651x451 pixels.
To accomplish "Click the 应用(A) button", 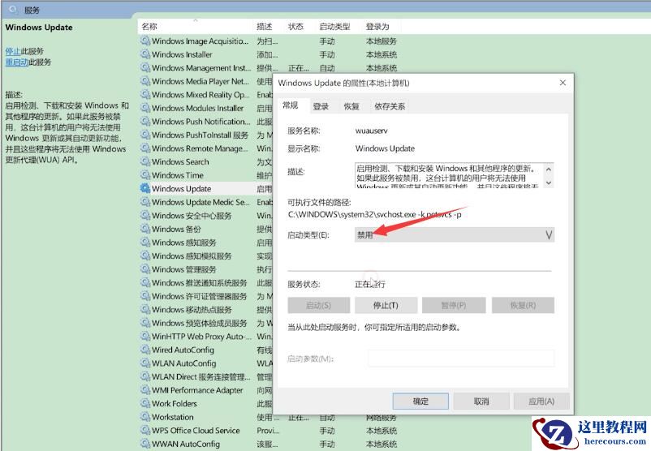I will (x=541, y=402).
